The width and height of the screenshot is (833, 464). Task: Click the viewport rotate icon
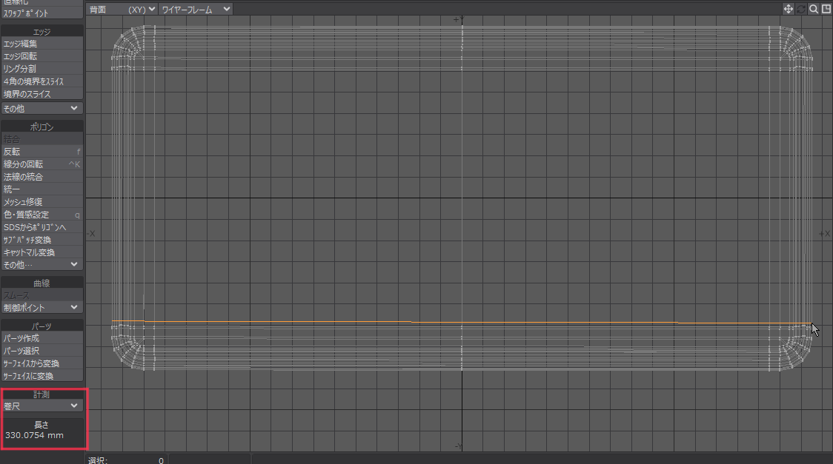tap(800, 9)
